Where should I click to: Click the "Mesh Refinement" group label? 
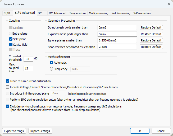[x=59, y=57]
